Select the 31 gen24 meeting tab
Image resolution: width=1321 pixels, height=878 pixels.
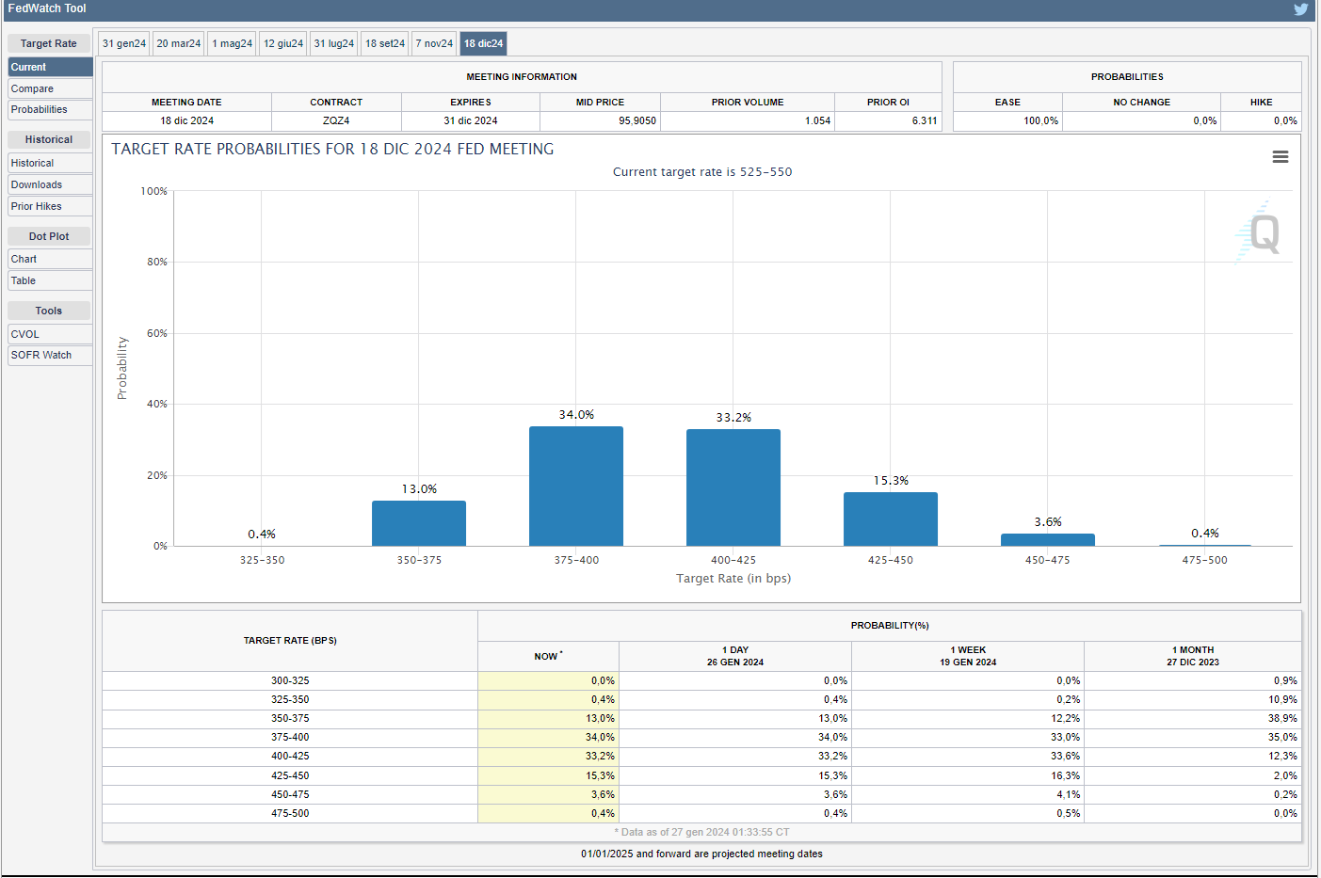(x=124, y=43)
